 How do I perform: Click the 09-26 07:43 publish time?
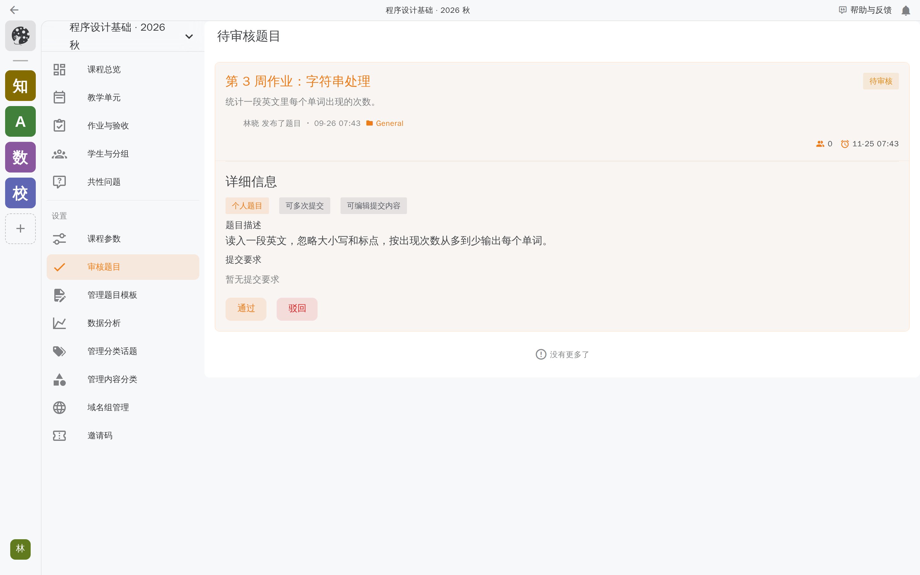[337, 123]
